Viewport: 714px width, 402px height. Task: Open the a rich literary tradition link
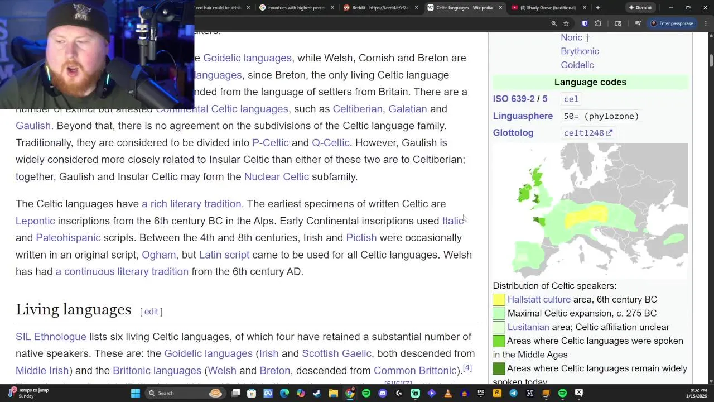191,204
